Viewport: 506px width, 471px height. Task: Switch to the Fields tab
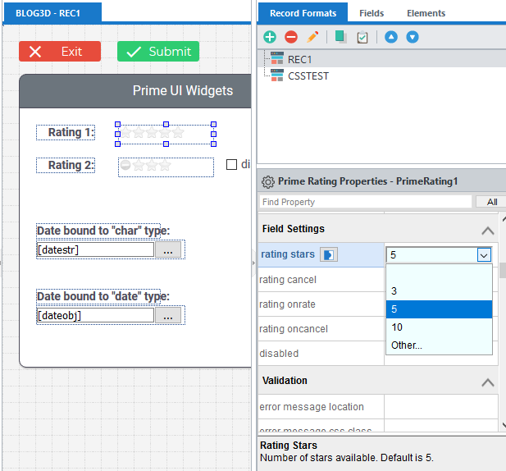(x=372, y=13)
